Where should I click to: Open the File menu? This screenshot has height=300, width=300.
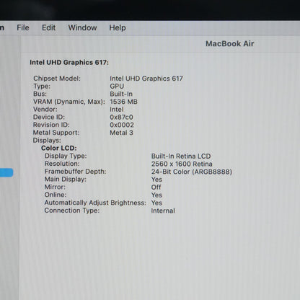(23, 27)
